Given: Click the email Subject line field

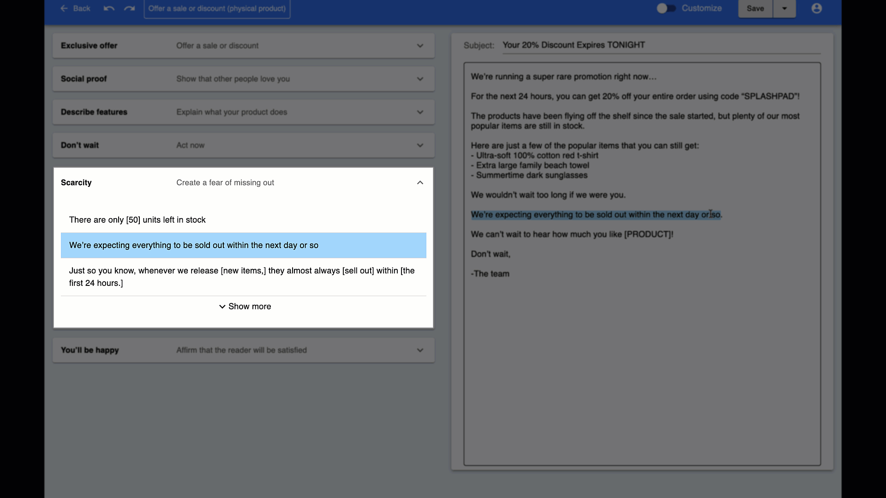Looking at the screenshot, I should point(660,45).
